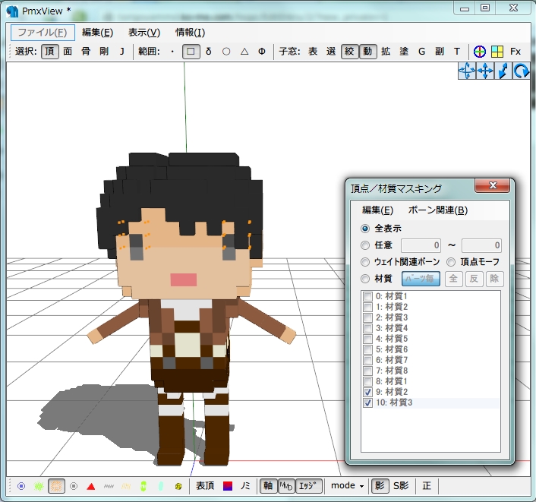Toggle the 動 object manipulation sub-window
The width and height of the screenshot is (536, 502).
[367, 52]
